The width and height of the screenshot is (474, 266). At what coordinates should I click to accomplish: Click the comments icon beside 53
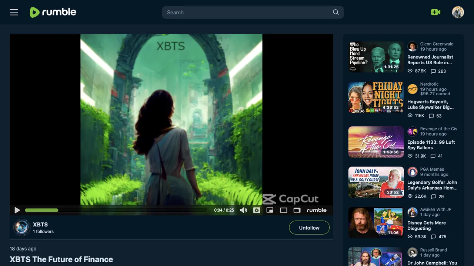(x=431, y=116)
